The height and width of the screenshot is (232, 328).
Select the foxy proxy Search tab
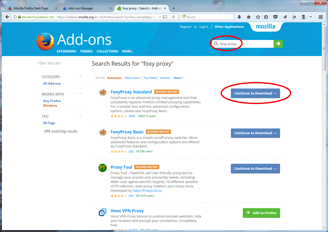tap(142, 8)
